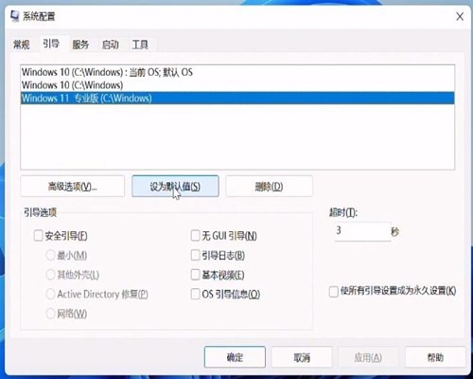Open 帮助 for this dialog
Image resolution: width=473 pixels, height=379 pixels.
pyautogui.click(x=435, y=357)
